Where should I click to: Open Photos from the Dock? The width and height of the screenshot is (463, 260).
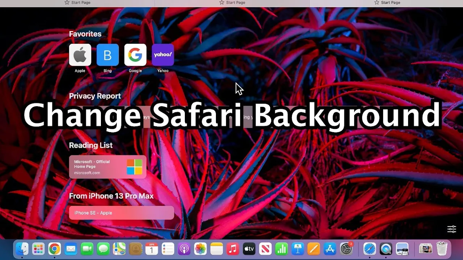pos(200,249)
